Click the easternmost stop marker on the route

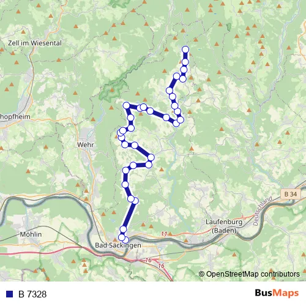coord(185,50)
